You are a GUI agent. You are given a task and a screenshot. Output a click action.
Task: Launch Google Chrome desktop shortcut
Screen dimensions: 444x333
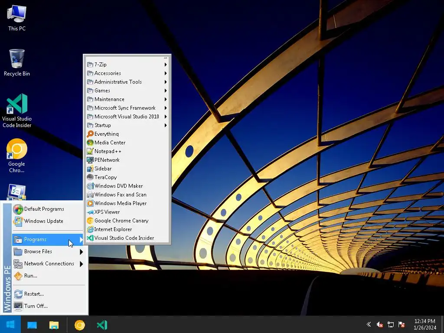[17, 156]
